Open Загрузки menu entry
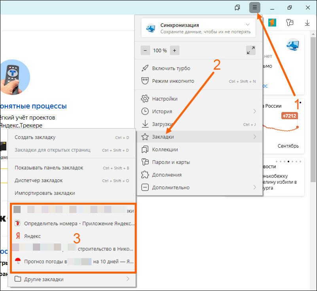The image size is (317, 291). [199, 124]
